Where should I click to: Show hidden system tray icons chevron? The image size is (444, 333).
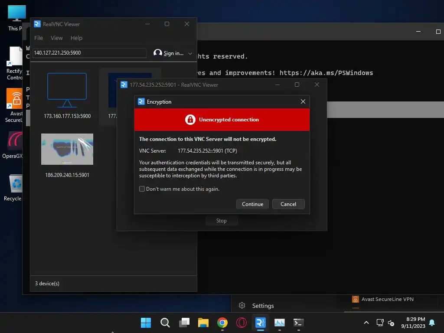click(x=366, y=323)
